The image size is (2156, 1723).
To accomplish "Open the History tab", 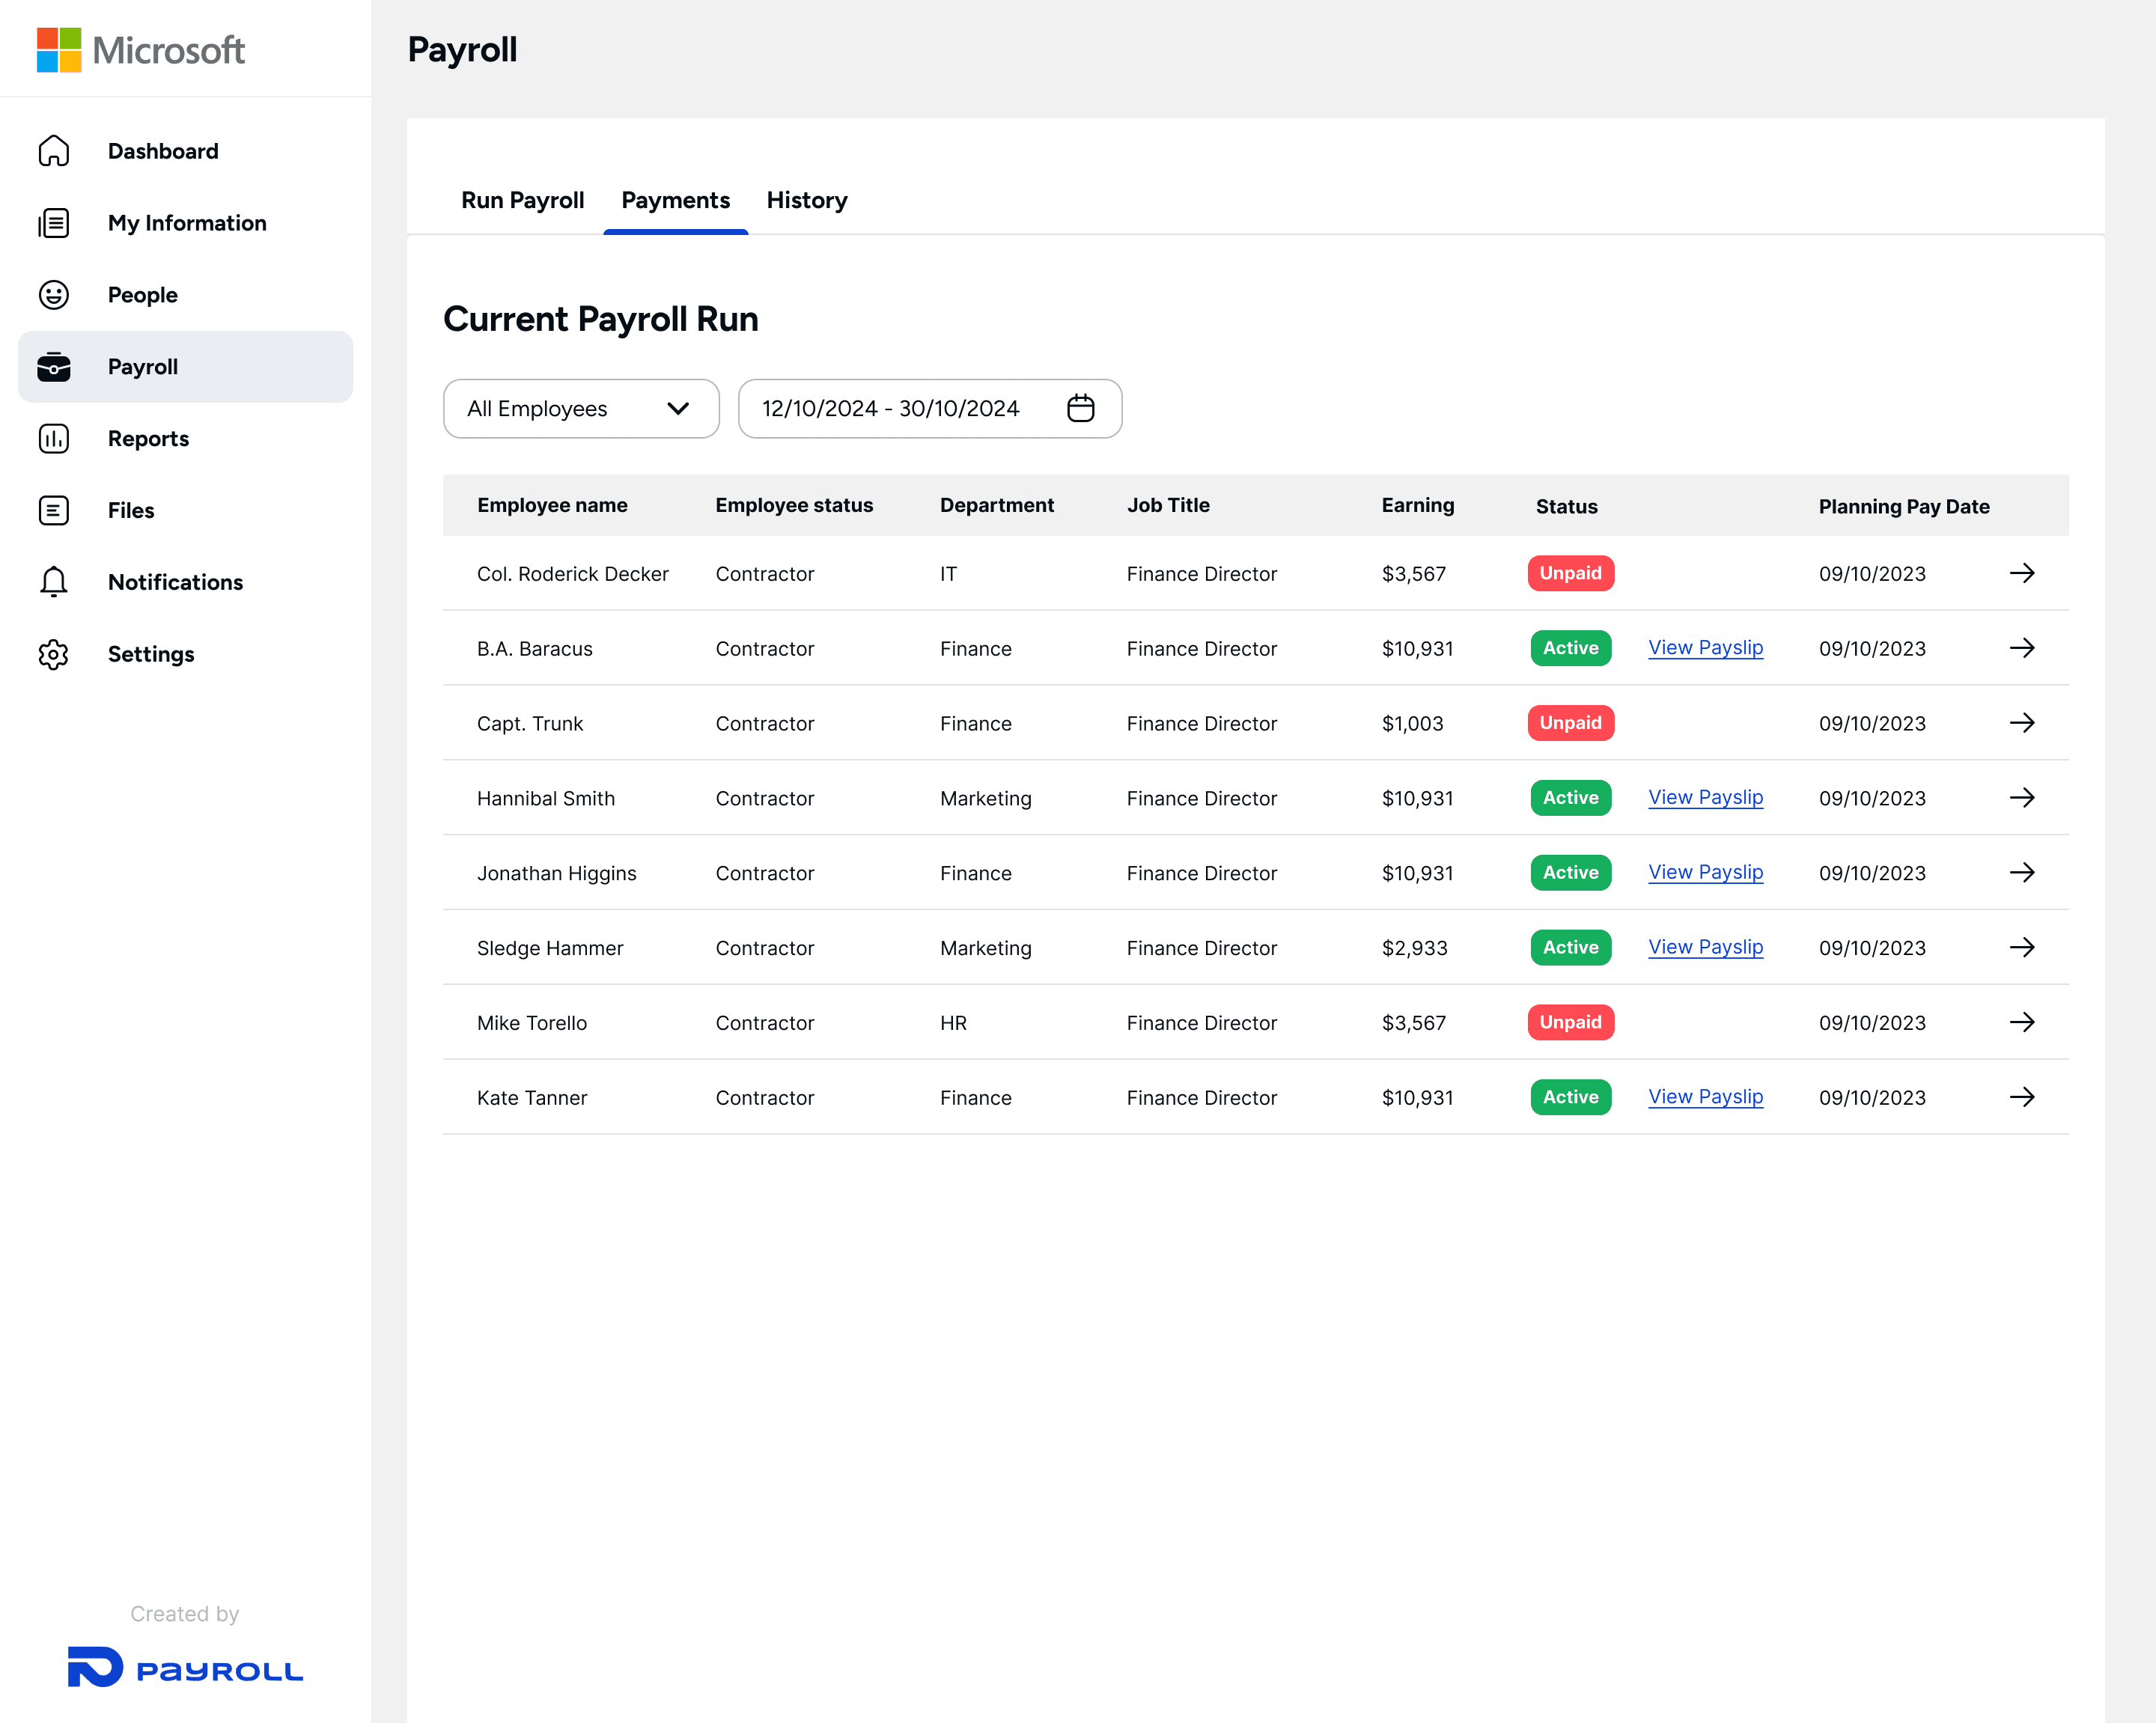I will click(806, 200).
